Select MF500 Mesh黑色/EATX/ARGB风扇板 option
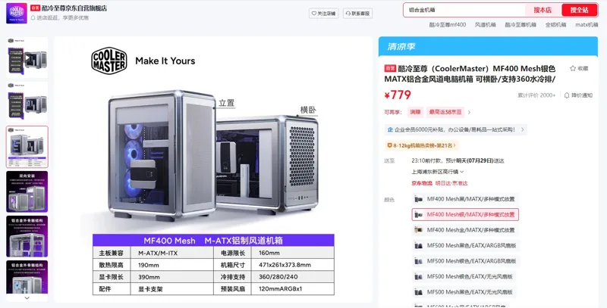The height and width of the screenshot is (308, 607). [x=466, y=245]
